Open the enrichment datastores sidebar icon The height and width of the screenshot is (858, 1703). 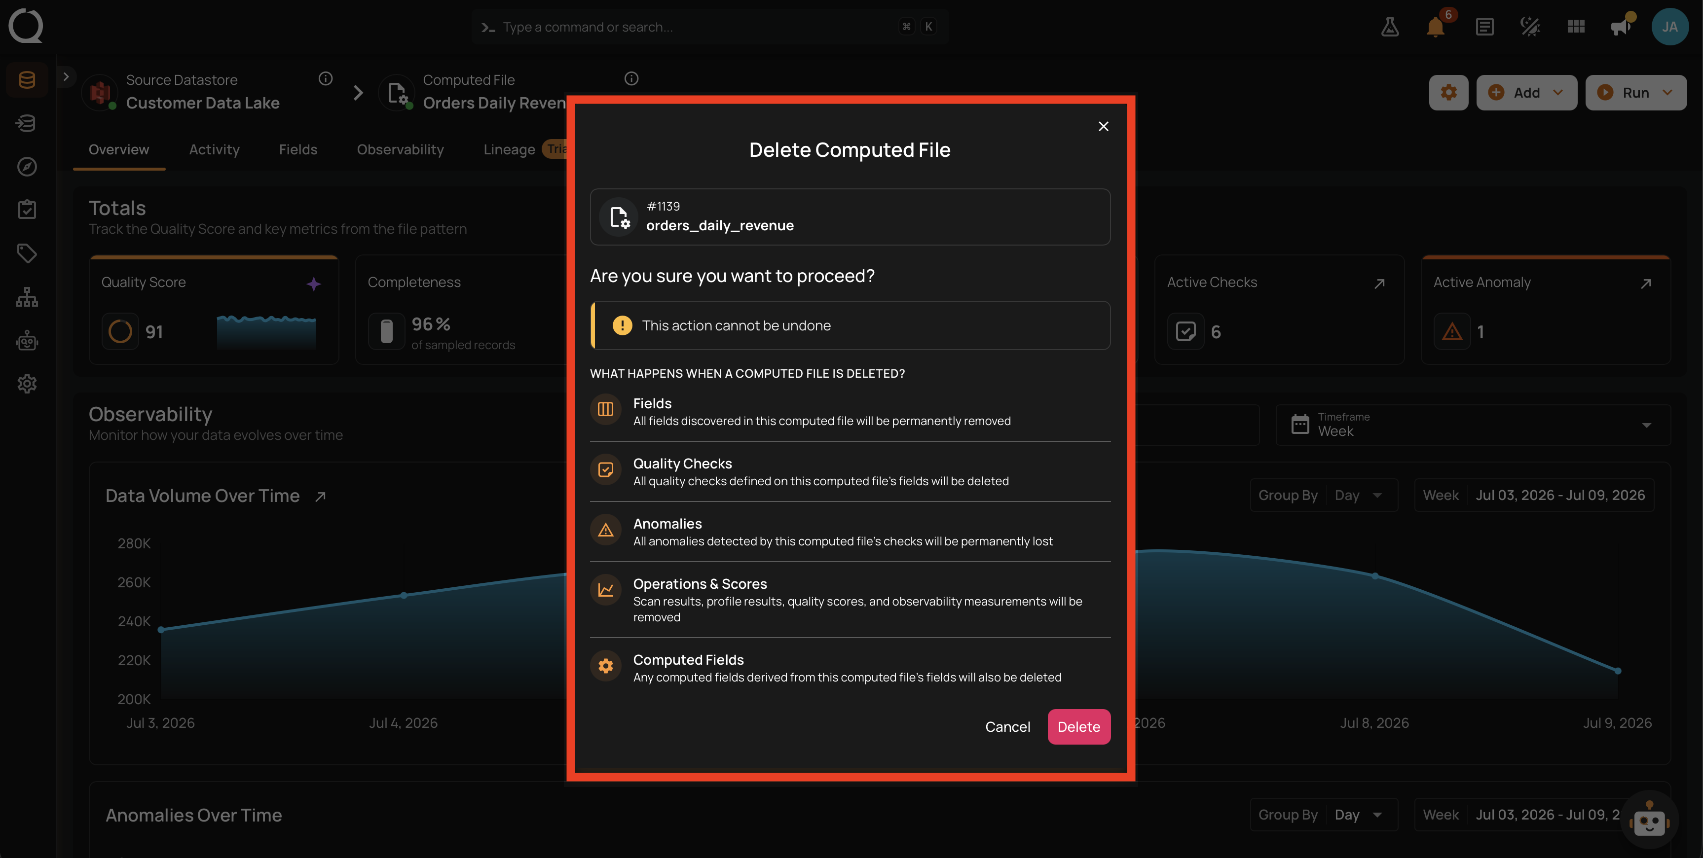point(27,123)
